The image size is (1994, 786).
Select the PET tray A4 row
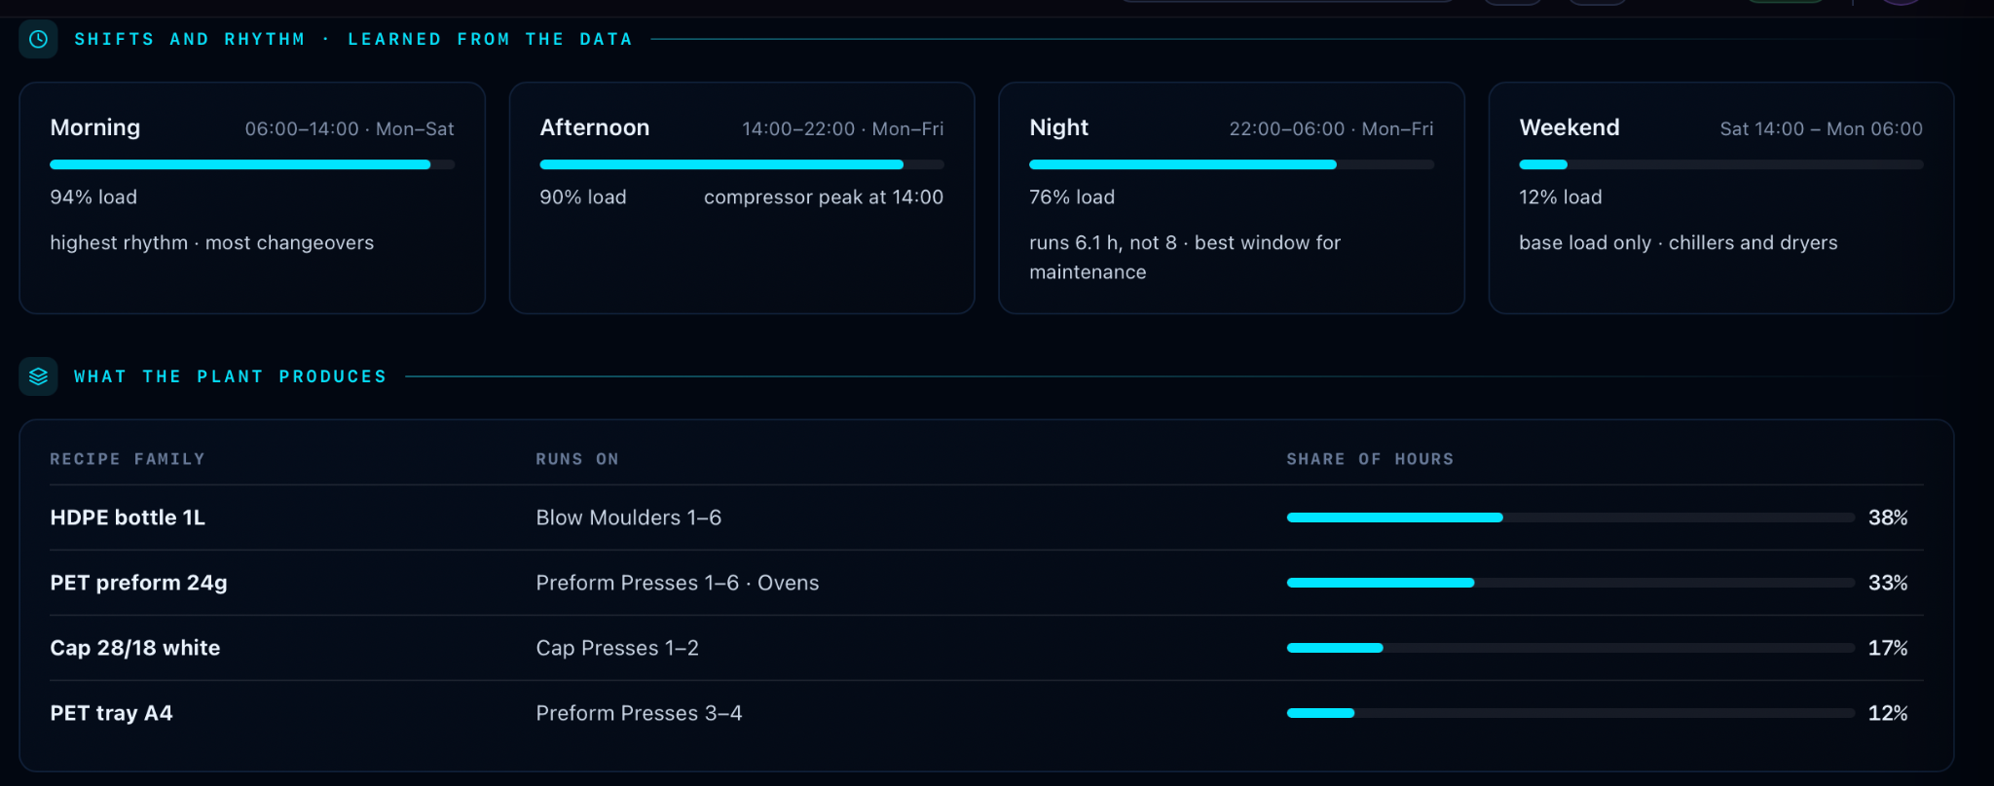tap(986, 713)
